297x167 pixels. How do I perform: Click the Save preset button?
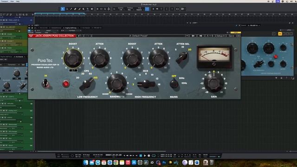click(x=231, y=36)
